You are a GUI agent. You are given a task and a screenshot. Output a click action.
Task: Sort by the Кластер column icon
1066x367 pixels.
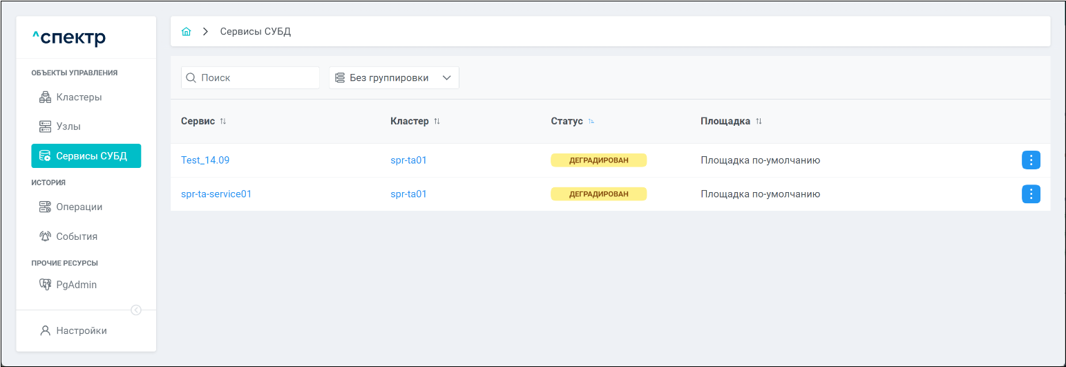(437, 122)
